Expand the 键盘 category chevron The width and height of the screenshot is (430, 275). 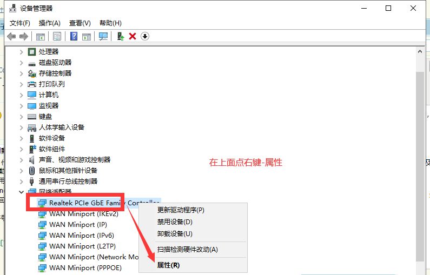pos(22,117)
